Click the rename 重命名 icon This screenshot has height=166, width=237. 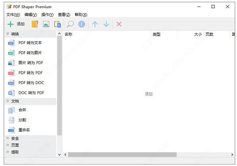11,130
